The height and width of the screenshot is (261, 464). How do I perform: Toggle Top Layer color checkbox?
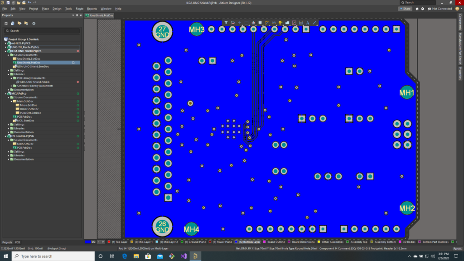pyautogui.click(x=110, y=242)
